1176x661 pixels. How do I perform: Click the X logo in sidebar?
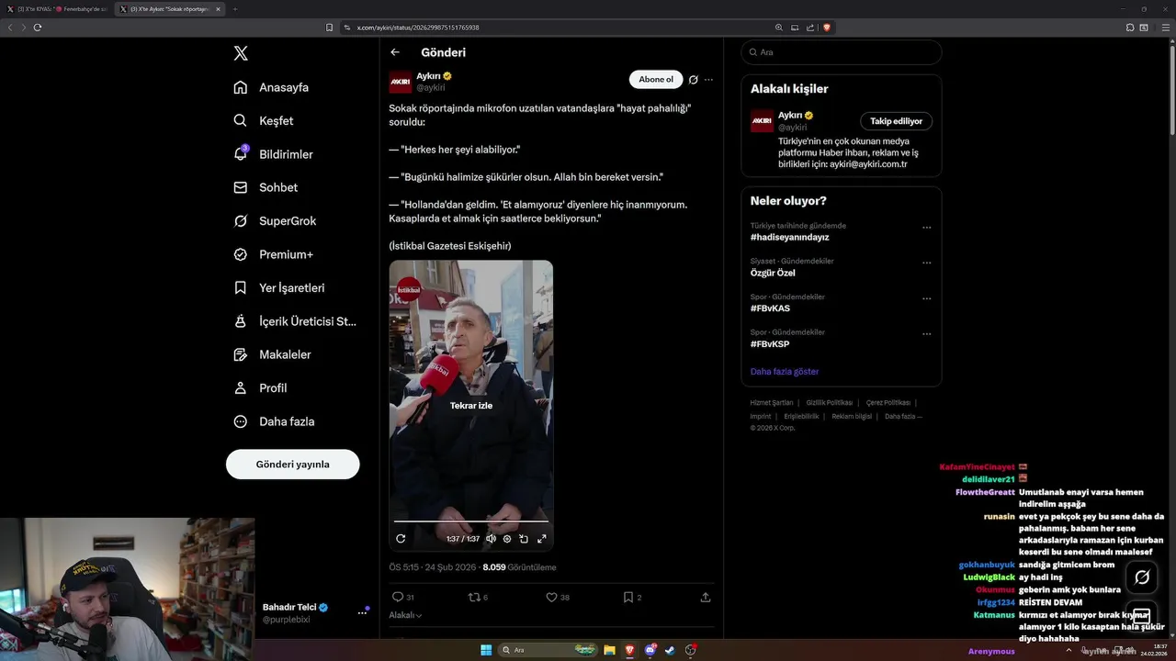(241, 53)
